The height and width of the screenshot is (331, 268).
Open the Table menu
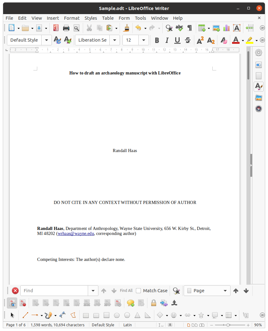coord(108,18)
